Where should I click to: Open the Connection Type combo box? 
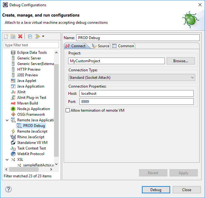132,78
